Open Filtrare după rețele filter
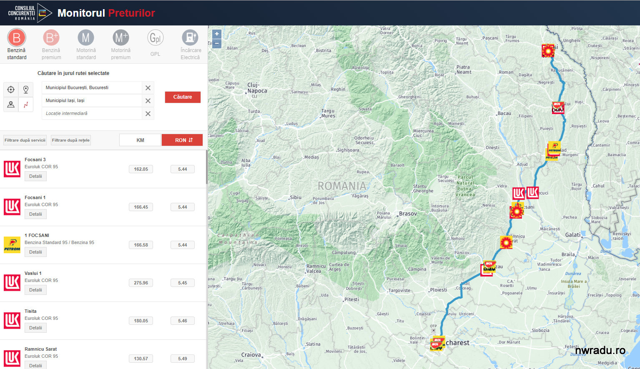The image size is (640, 369). [x=71, y=140]
